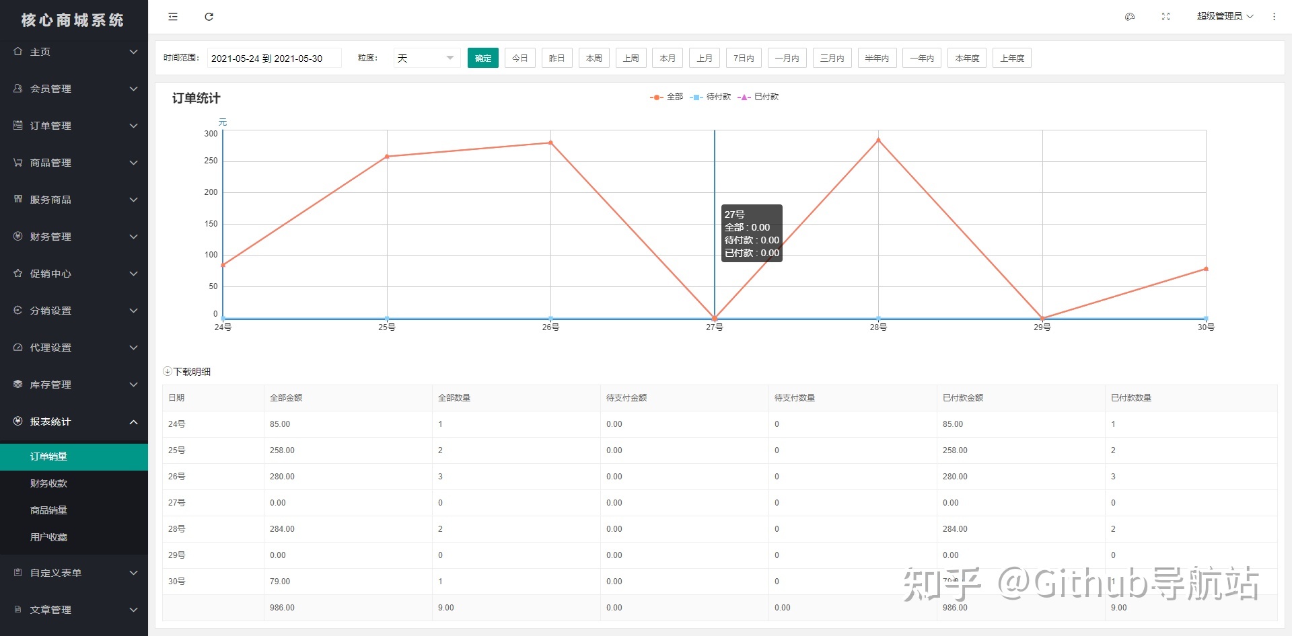1292x636 pixels.
Task: Click the icon beside 分销设置
Action: point(18,310)
